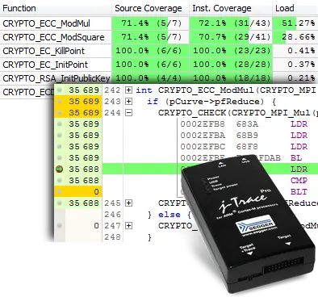Collapse the disassembly on line 244
Image resolution: width=318 pixels, height=297 pixels.
click(129, 113)
